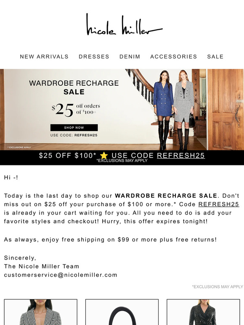The width and height of the screenshot is (244, 325).
Task: Click the REFRESH25 code in the black banner
Action: point(181,155)
